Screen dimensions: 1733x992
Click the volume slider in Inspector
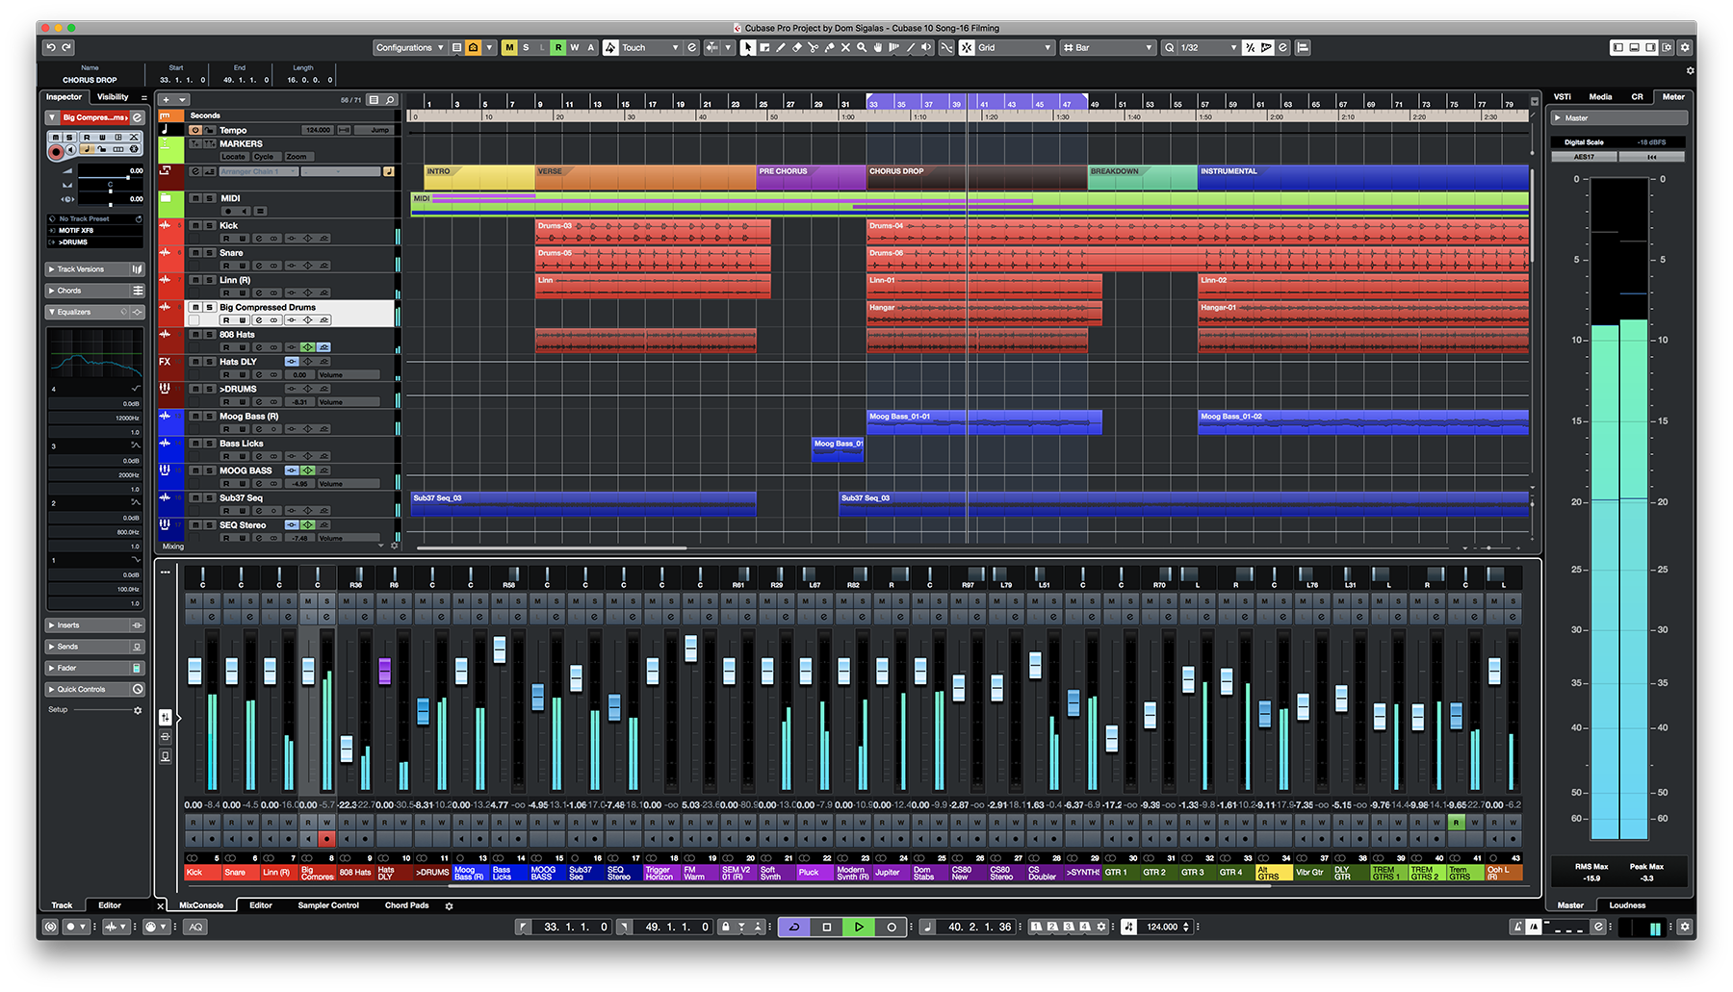tap(110, 177)
